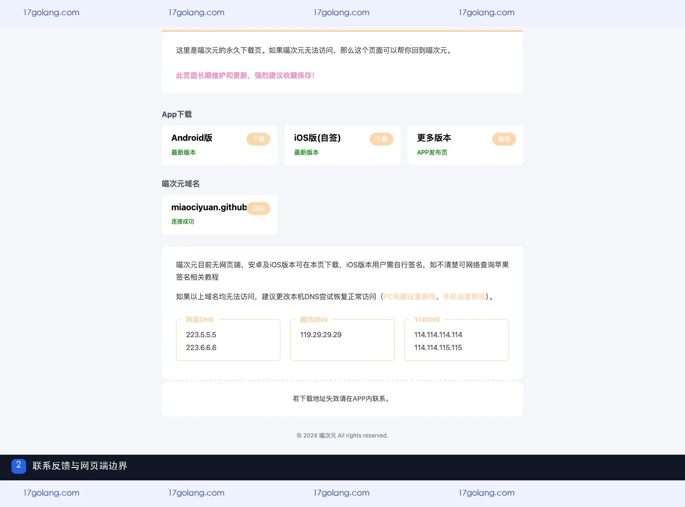Click the 223.6.6.6 DNS address
Image resolution: width=685 pixels, height=507 pixels.
click(x=201, y=348)
